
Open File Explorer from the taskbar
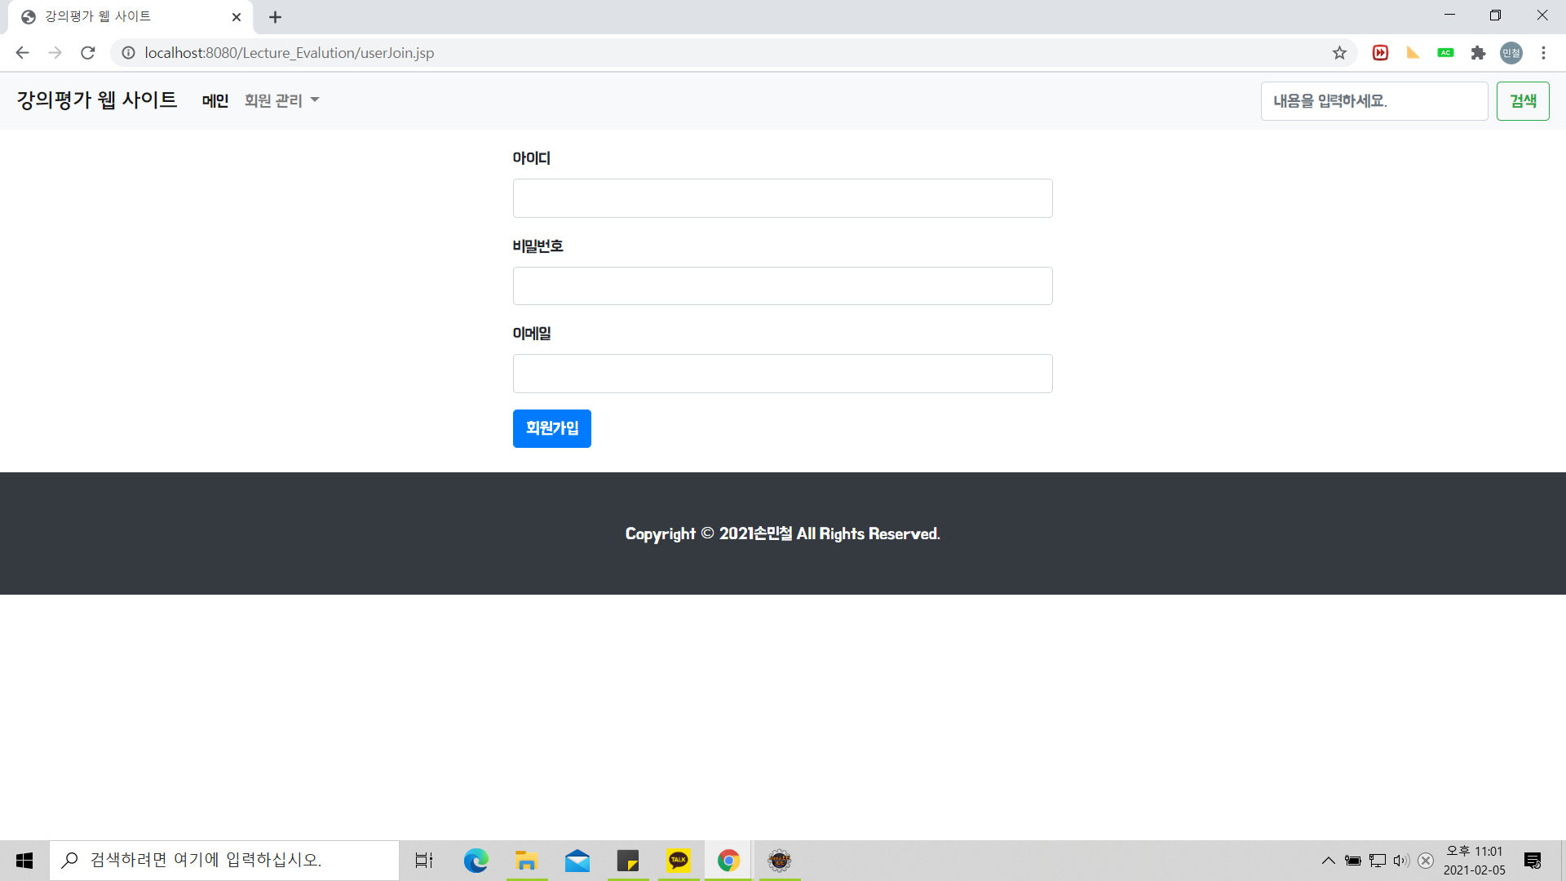click(x=526, y=861)
